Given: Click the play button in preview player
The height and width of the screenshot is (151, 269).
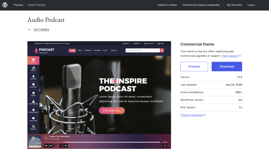Looking at the screenshot, I should pos(46,138).
